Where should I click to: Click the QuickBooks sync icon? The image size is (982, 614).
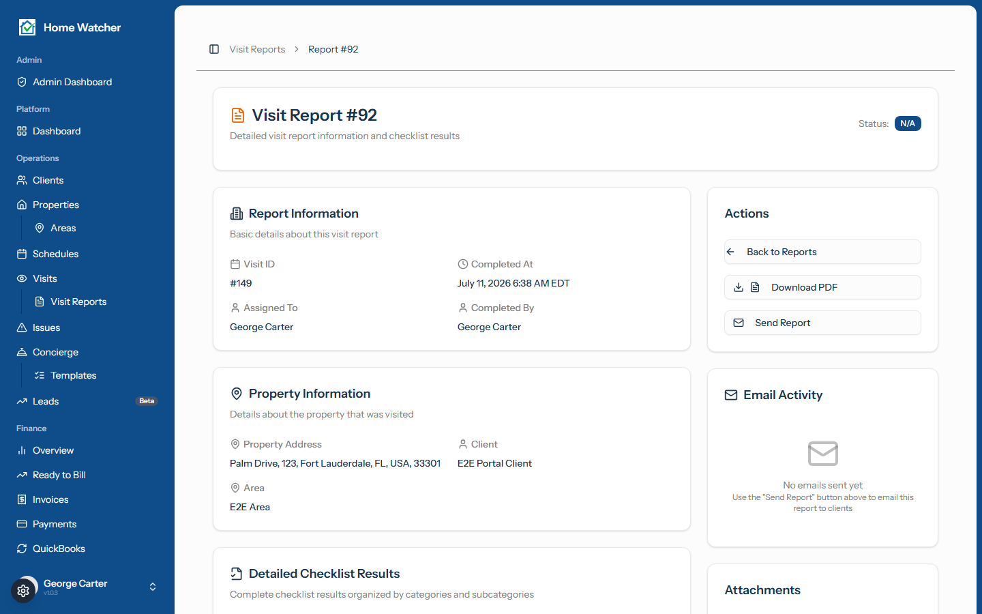point(22,549)
